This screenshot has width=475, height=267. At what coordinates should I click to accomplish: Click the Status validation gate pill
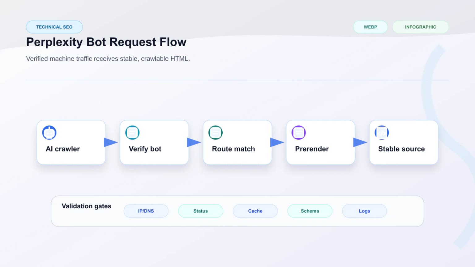tap(201, 211)
